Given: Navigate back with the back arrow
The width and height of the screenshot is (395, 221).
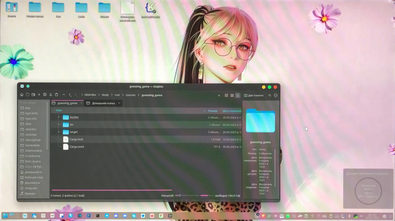Looking at the screenshot, I should tap(70, 95).
